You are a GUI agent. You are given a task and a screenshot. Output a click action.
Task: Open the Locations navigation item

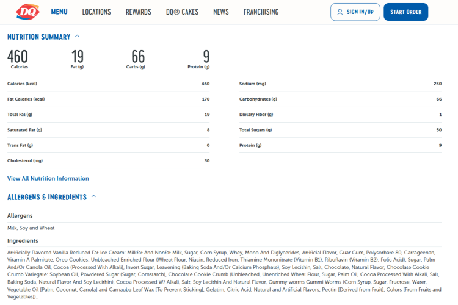click(96, 12)
